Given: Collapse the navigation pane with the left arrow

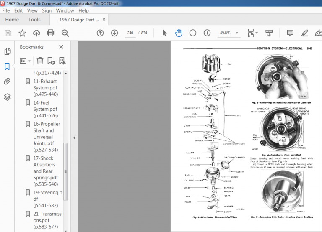Looking at the screenshot, I should (x=74, y=138).
